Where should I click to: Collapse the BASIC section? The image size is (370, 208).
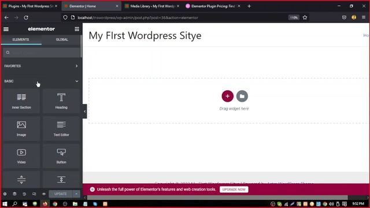click(x=41, y=81)
